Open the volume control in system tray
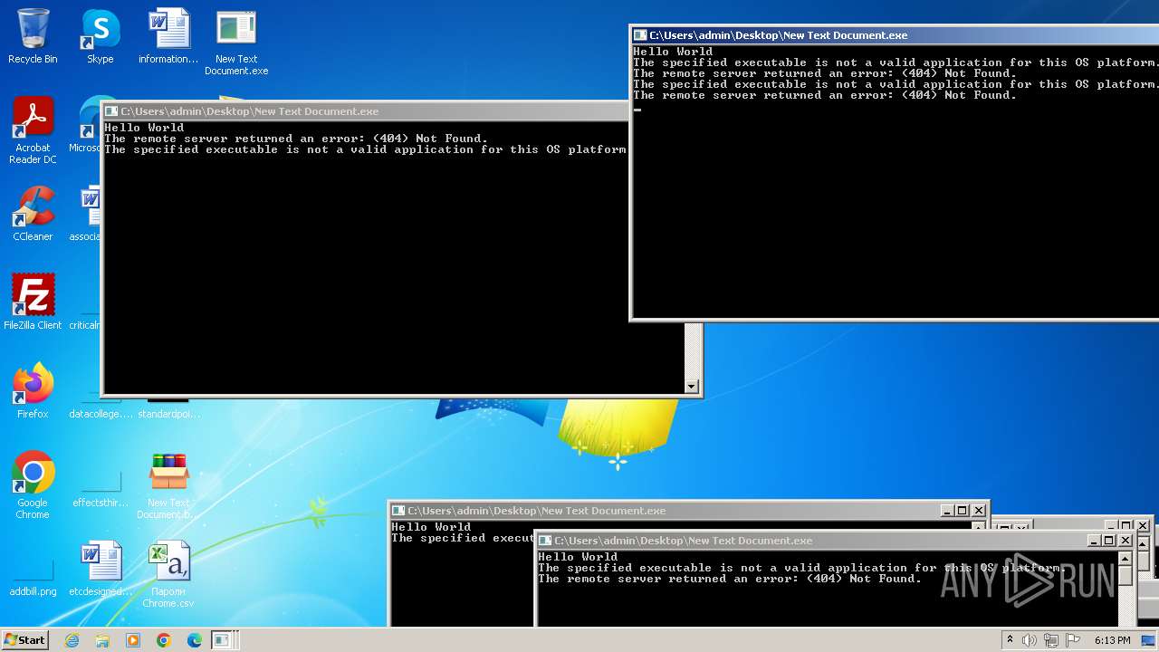Screen dimensions: 1159x652 (x=1030, y=640)
